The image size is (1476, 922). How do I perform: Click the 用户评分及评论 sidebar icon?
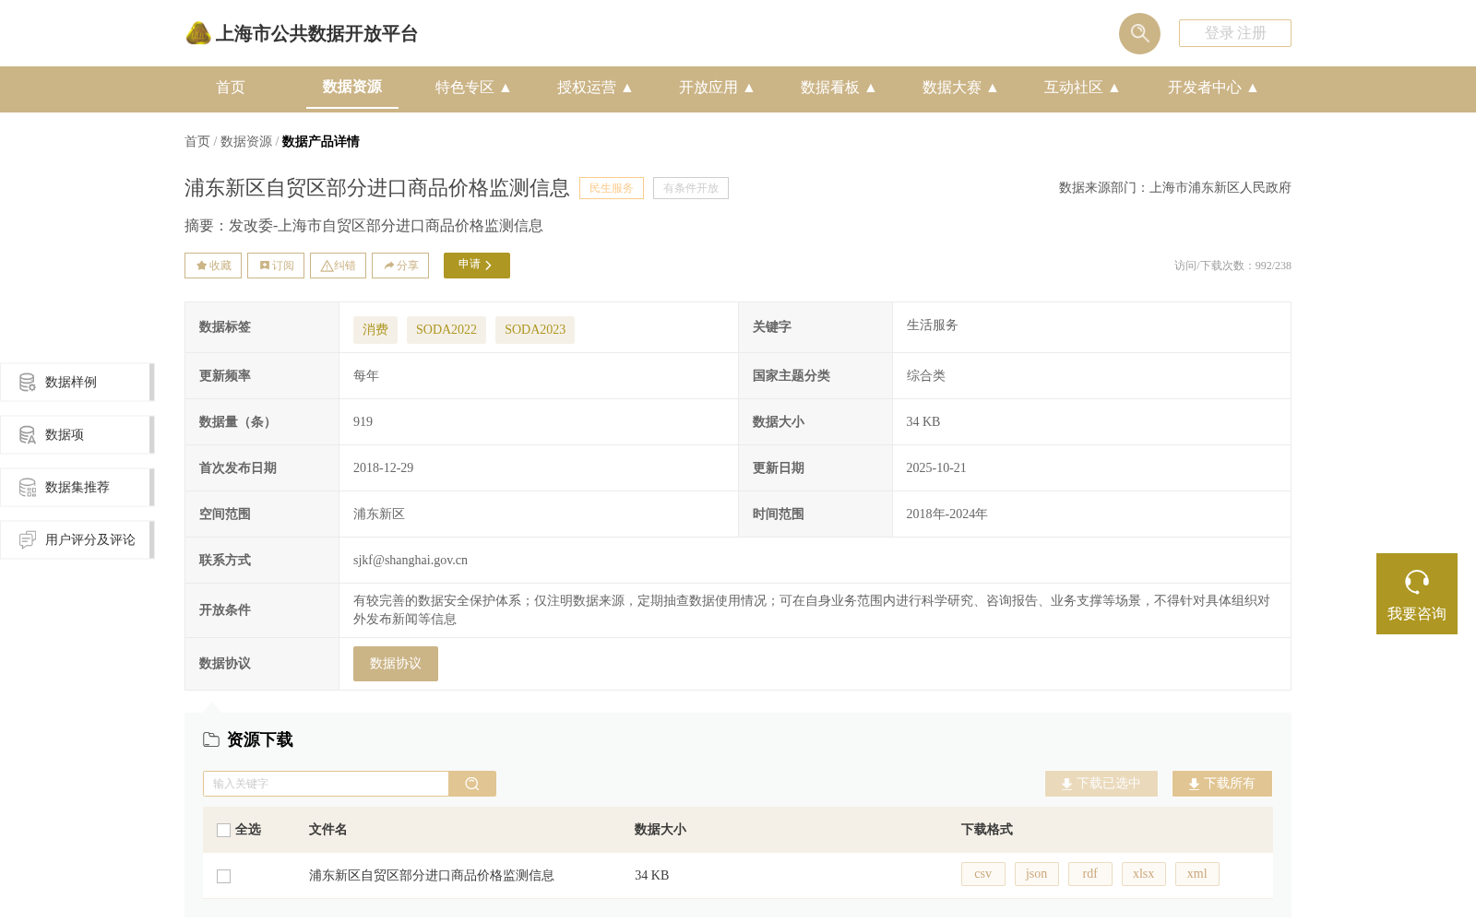pos(28,539)
